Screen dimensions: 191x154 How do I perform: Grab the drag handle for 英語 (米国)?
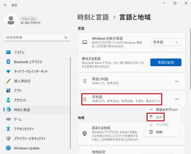click(85, 81)
